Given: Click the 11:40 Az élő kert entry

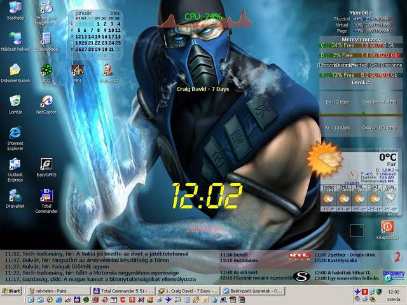Looking at the screenshot, I should pyautogui.click(x=239, y=273).
